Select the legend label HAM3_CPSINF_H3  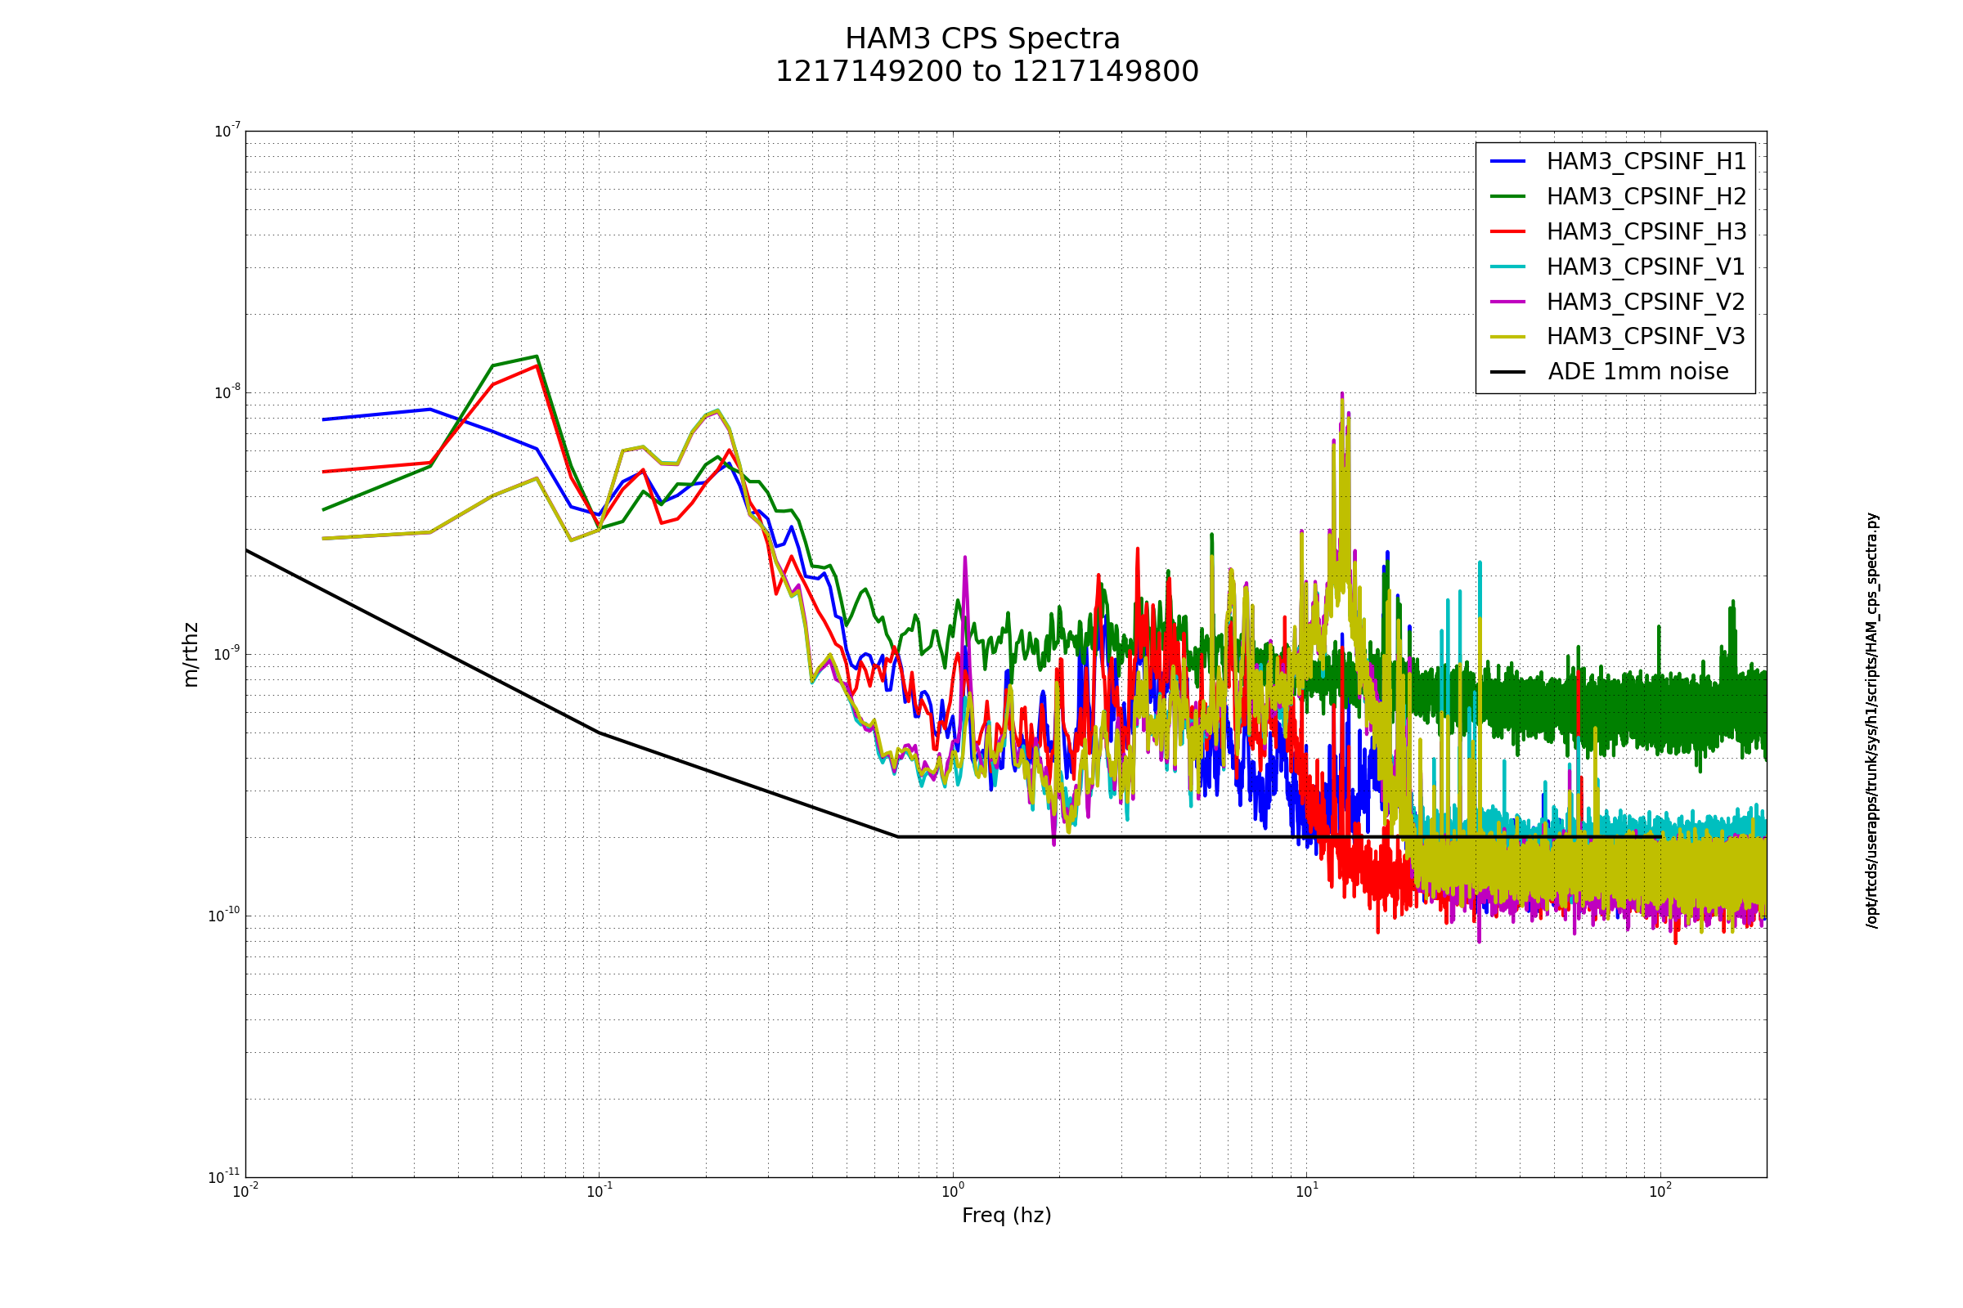1646,232
